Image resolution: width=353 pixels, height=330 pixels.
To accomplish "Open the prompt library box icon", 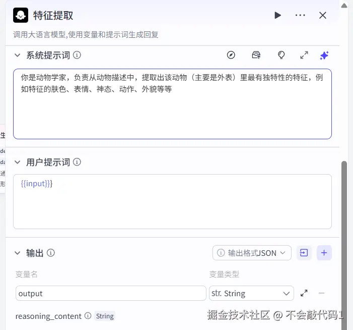I will coord(256,55).
